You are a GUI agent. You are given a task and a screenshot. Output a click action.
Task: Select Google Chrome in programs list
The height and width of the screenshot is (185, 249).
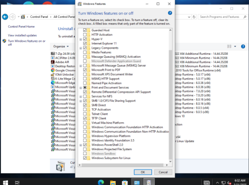tap(63, 70)
